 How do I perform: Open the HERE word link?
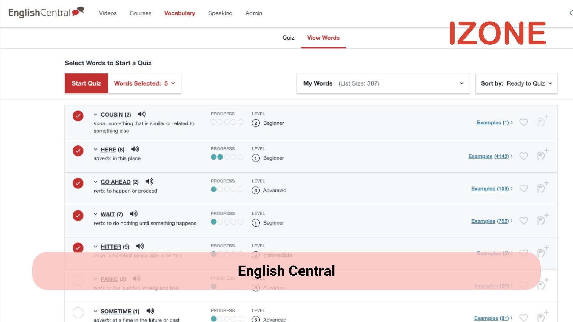pos(108,149)
